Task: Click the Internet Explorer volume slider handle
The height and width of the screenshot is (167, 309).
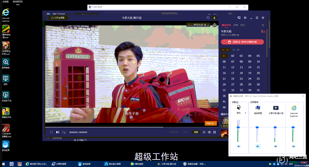Action: coord(293,127)
